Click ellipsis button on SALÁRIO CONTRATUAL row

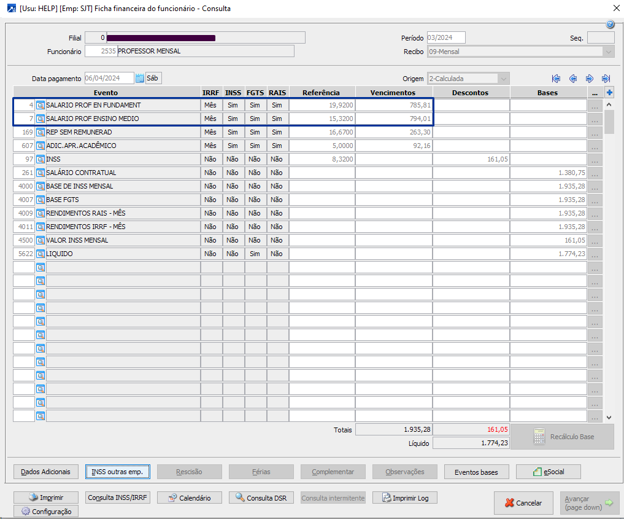click(595, 173)
